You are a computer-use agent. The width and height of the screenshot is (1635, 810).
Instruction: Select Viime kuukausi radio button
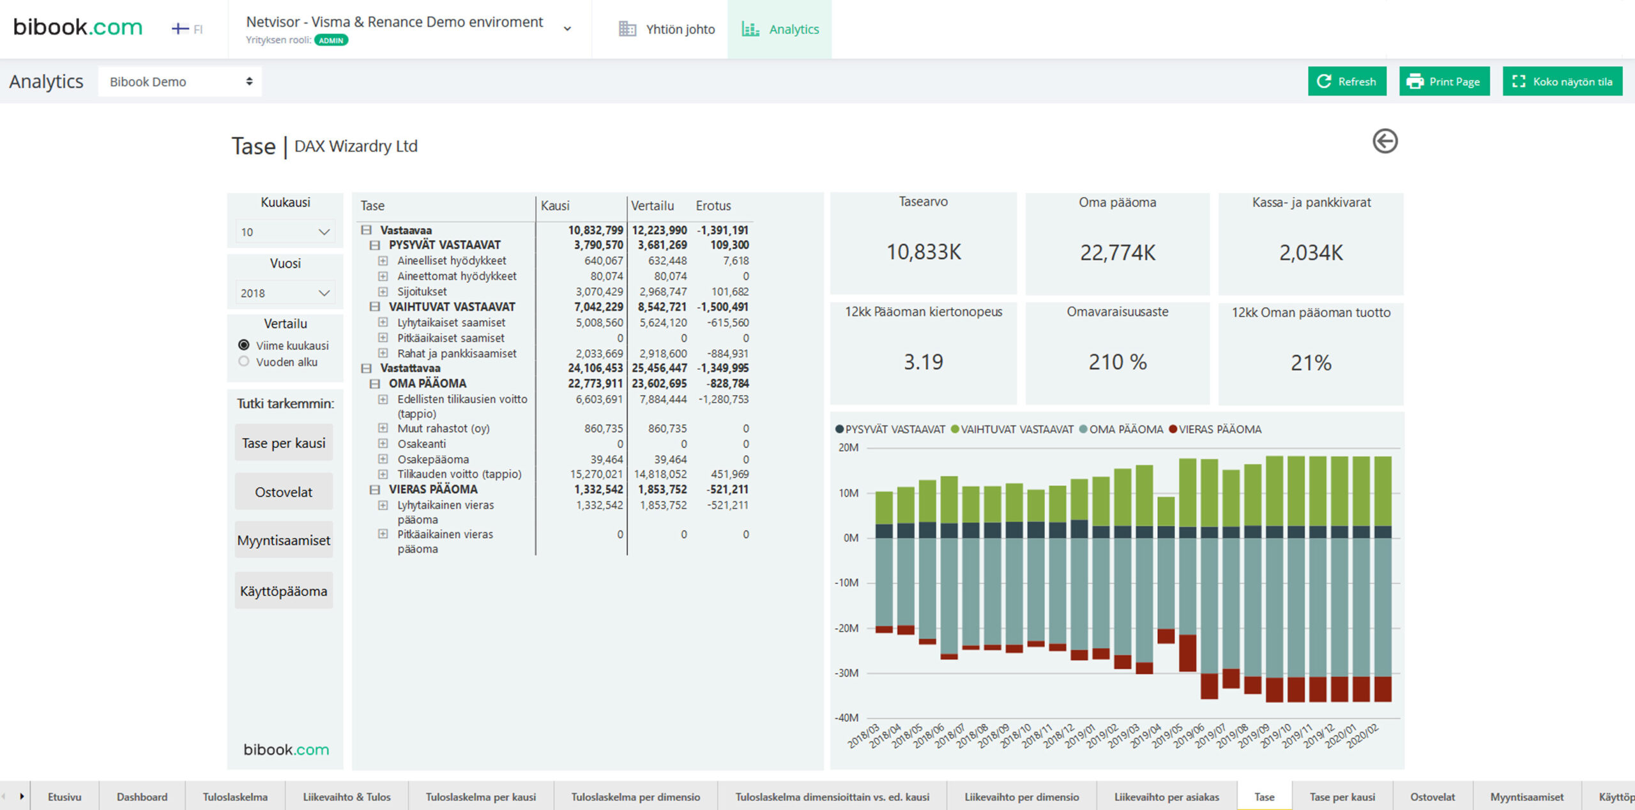pos(244,345)
